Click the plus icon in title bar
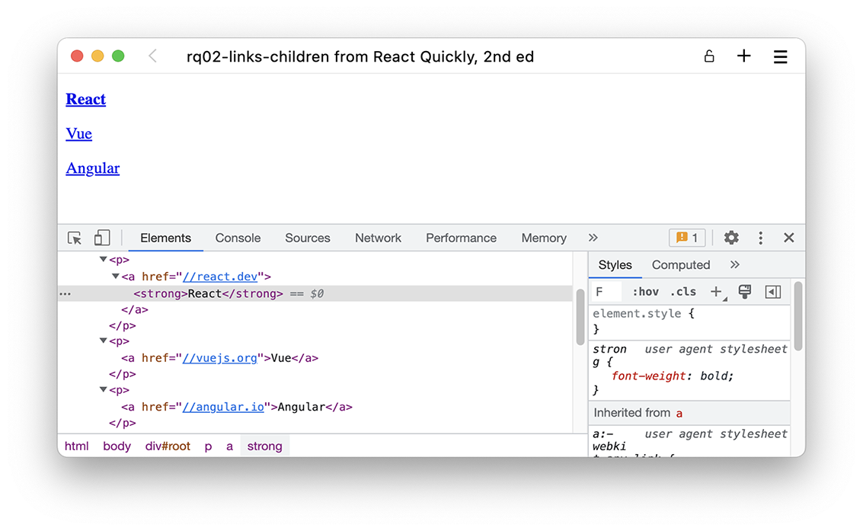863x531 pixels. pyautogui.click(x=743, y=56)
